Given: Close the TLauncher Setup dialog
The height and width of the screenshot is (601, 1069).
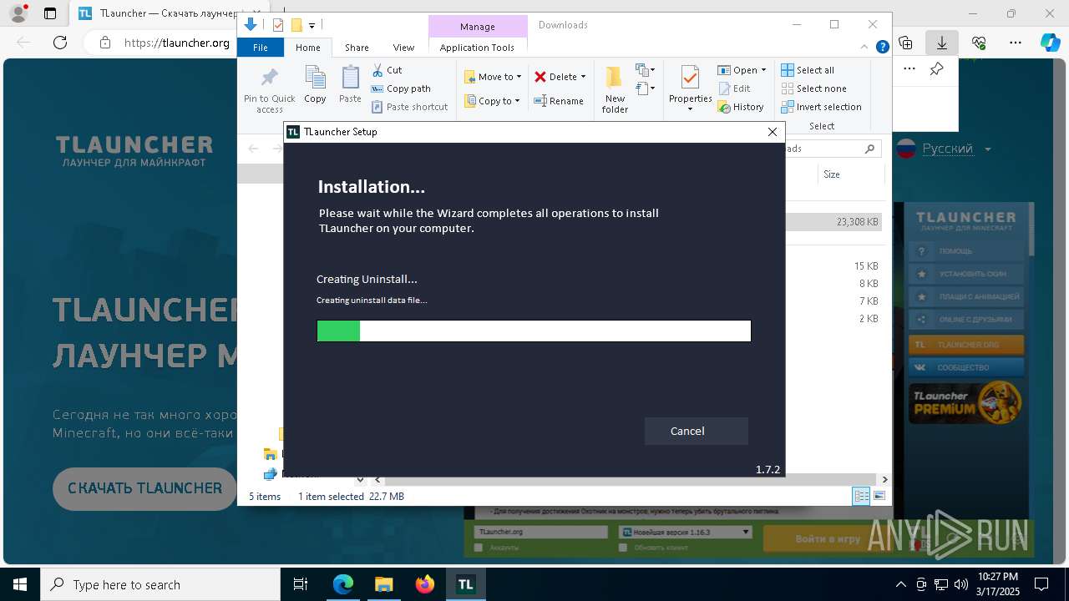Looking at the screenshot, I should 773,132.
